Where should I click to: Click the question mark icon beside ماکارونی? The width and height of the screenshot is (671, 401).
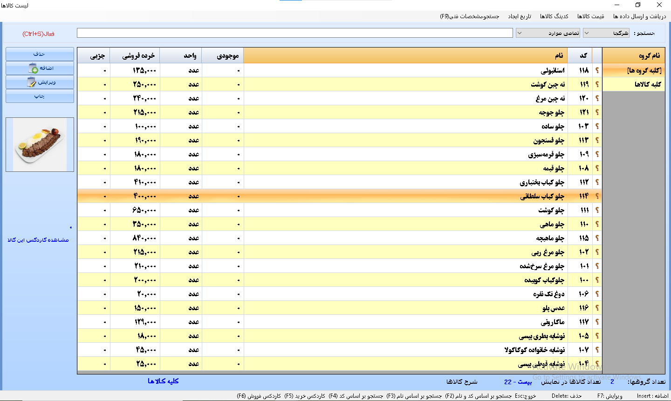pyautogui.click(x=597, y=321)
